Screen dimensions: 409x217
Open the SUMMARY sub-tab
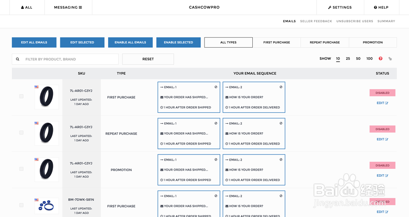386,21
